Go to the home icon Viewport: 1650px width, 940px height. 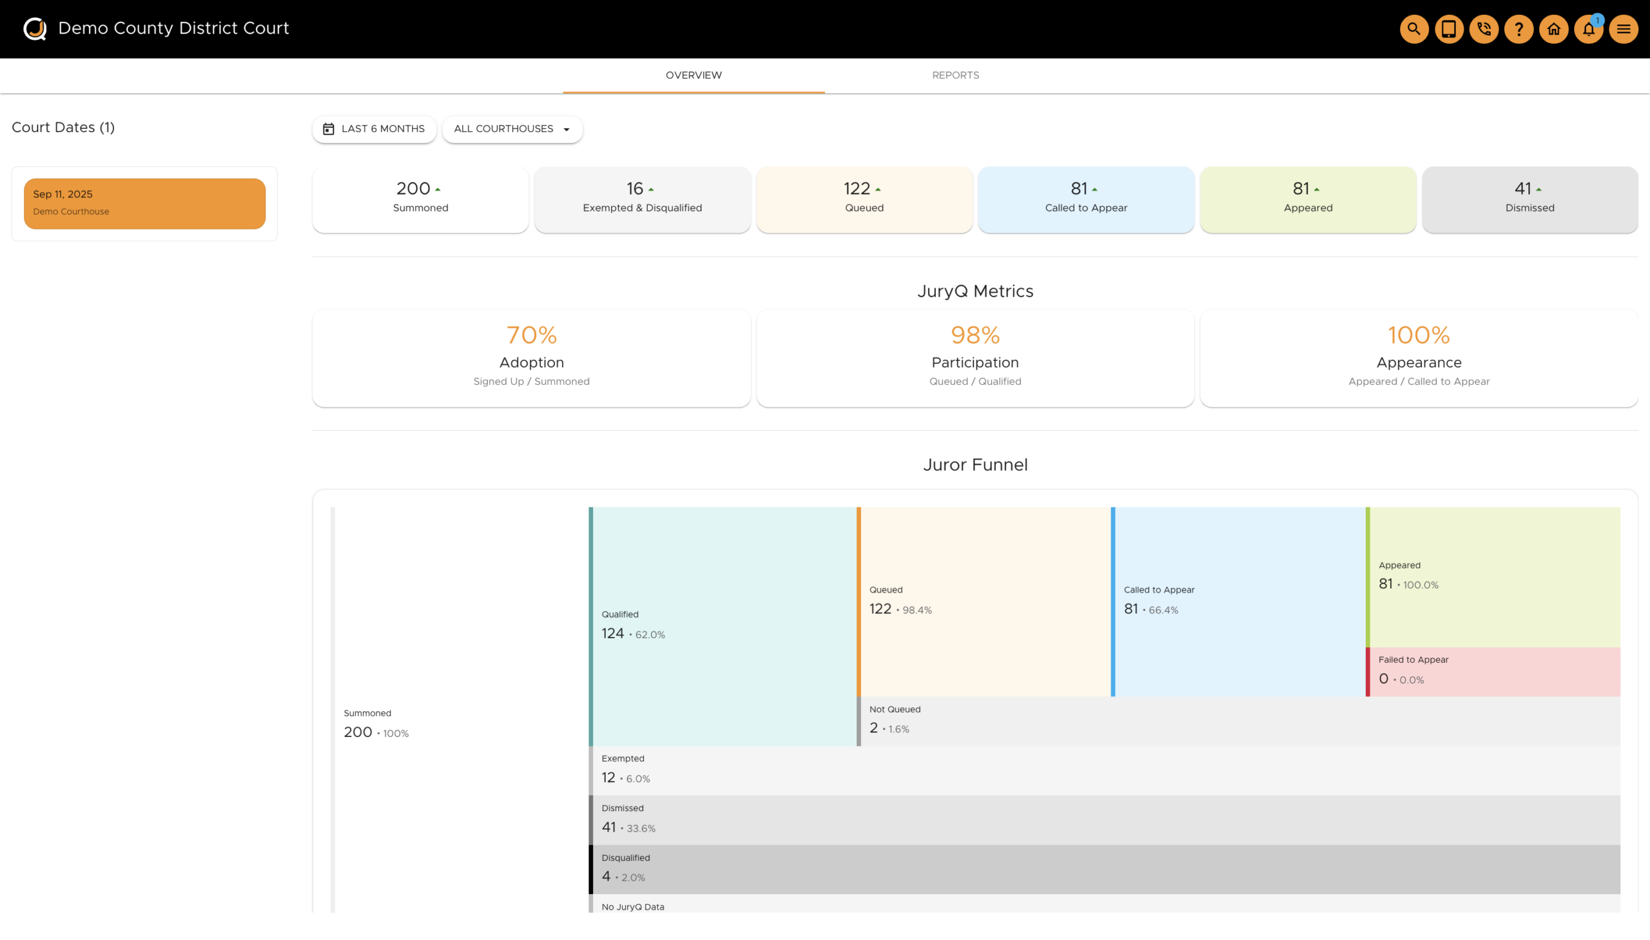(1553, 29)
